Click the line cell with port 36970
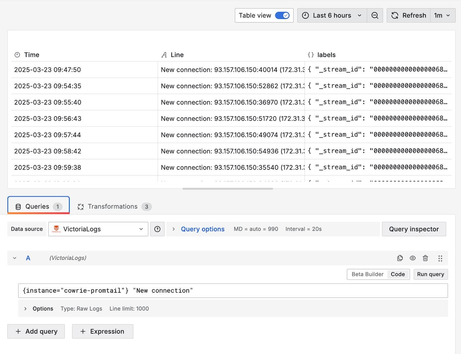This screenshot has width=461, height=354. (231, 102)
